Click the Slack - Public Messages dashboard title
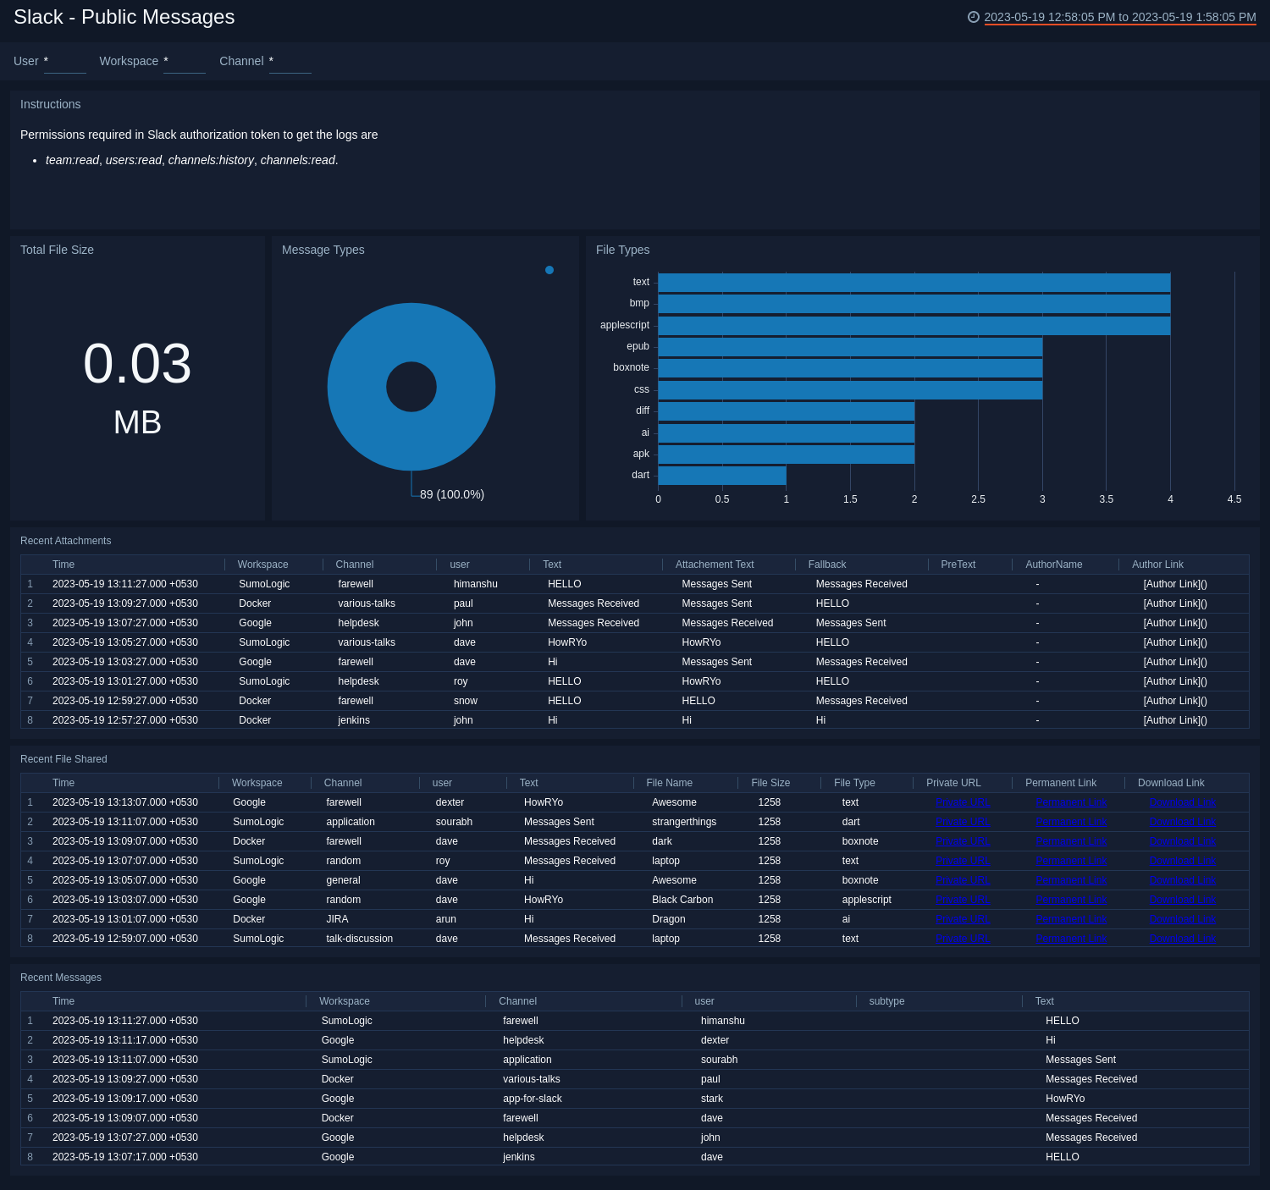This screenshot has height=1190, width=1270. [x=124, y=17]
